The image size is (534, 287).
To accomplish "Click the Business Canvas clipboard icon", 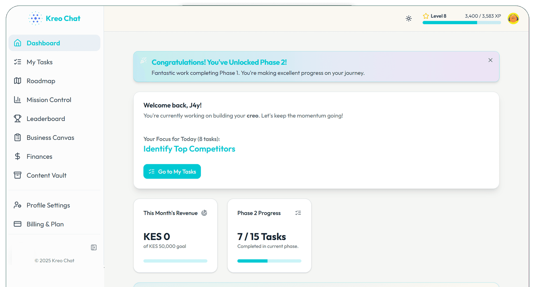I will click(x=18, y=138).
